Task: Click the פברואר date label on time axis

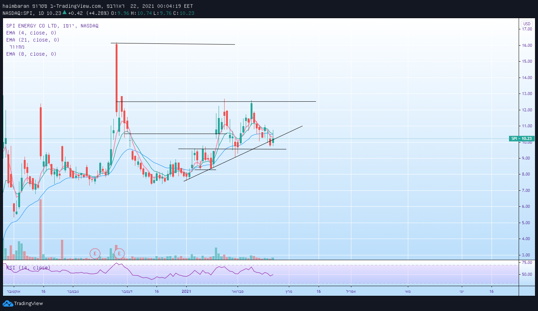Action: (x=237, y=291)
